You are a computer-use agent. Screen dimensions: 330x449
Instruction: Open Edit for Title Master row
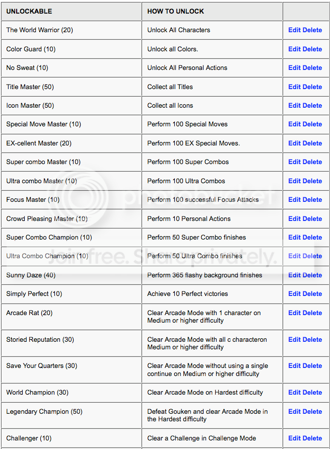click(294, 87)
